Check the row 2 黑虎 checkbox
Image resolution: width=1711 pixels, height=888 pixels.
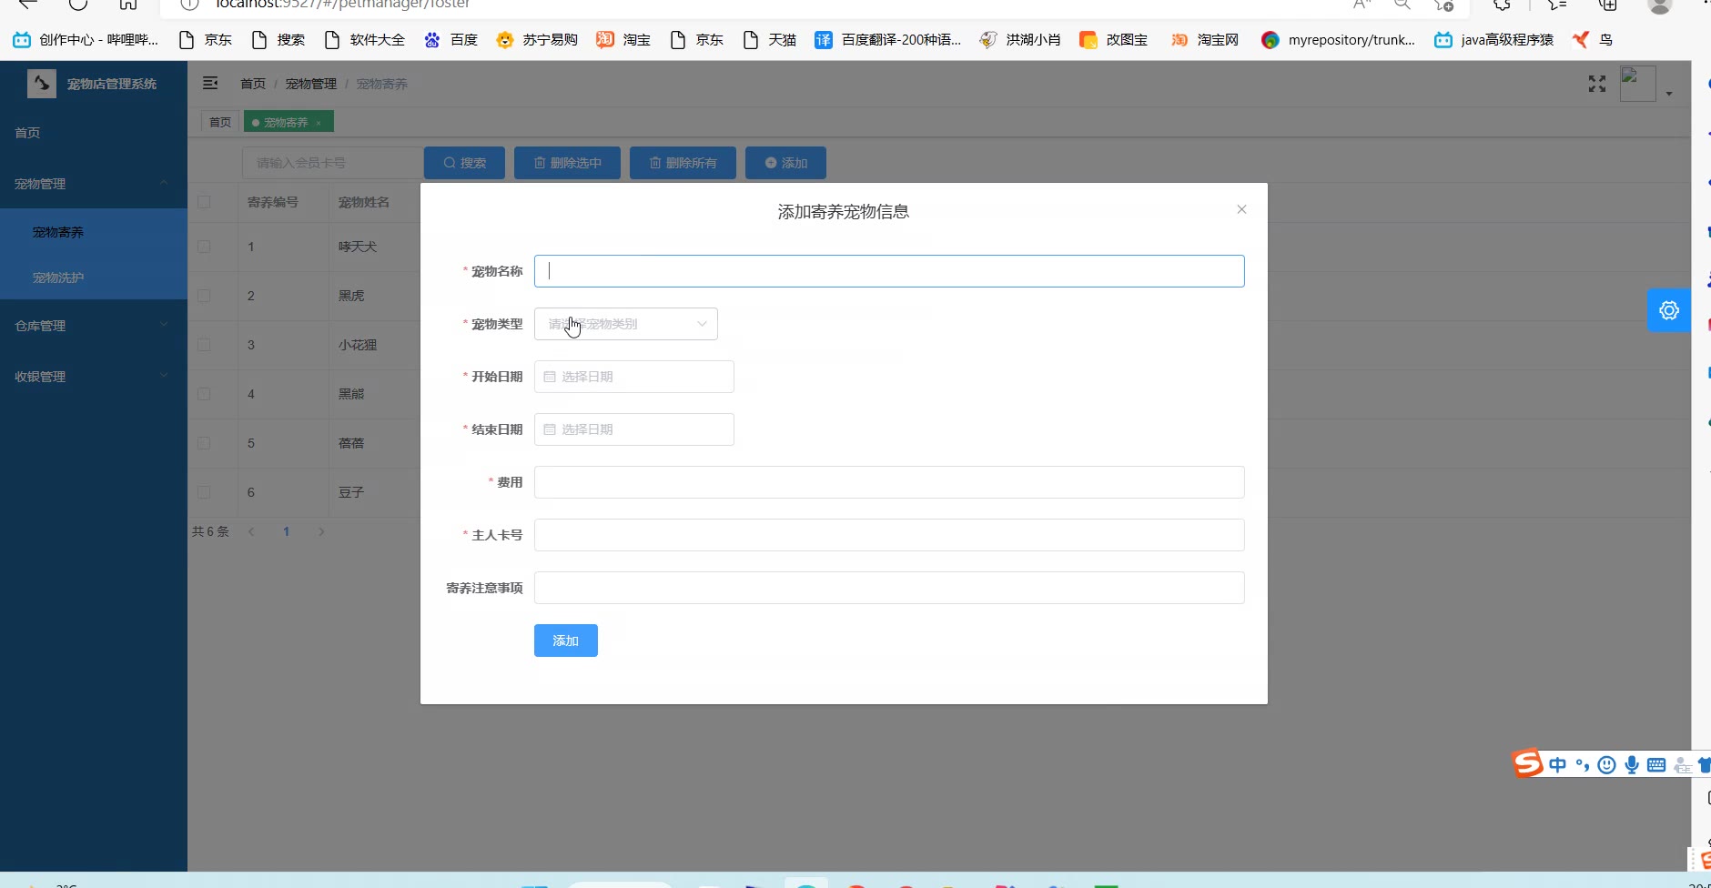pyautogui.click(x=204, y=296)
